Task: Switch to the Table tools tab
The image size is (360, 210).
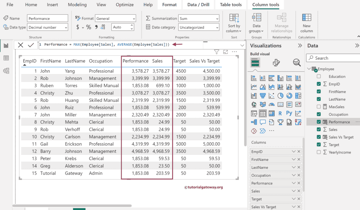Action: point(231,5)
